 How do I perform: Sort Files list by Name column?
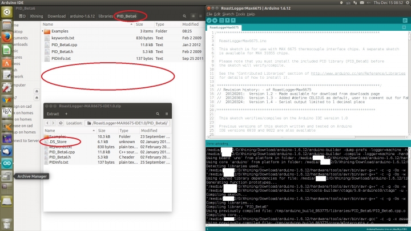[x=87, y=24]
